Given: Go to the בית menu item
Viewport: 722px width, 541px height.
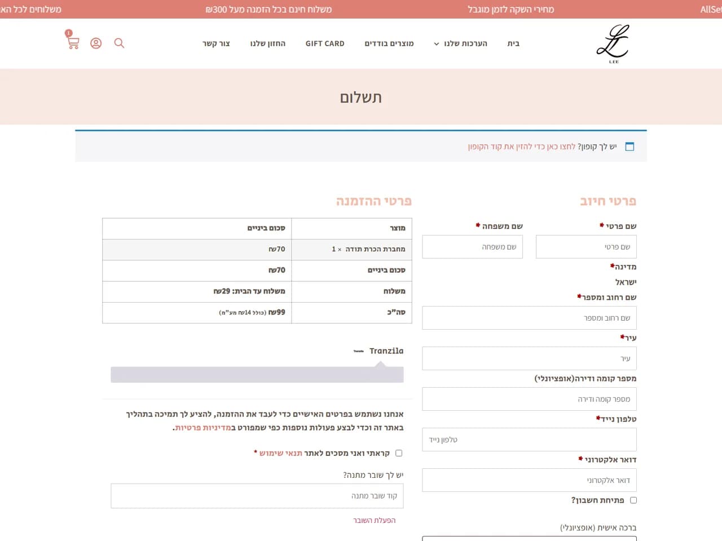Looking at the screenshot, I should coord(513,43).
